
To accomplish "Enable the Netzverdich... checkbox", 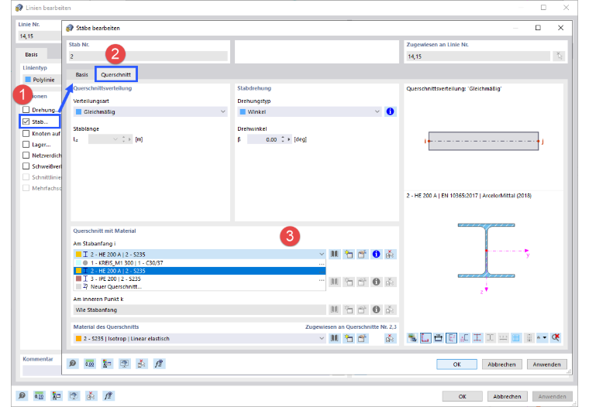I will [x=26, y=155].
